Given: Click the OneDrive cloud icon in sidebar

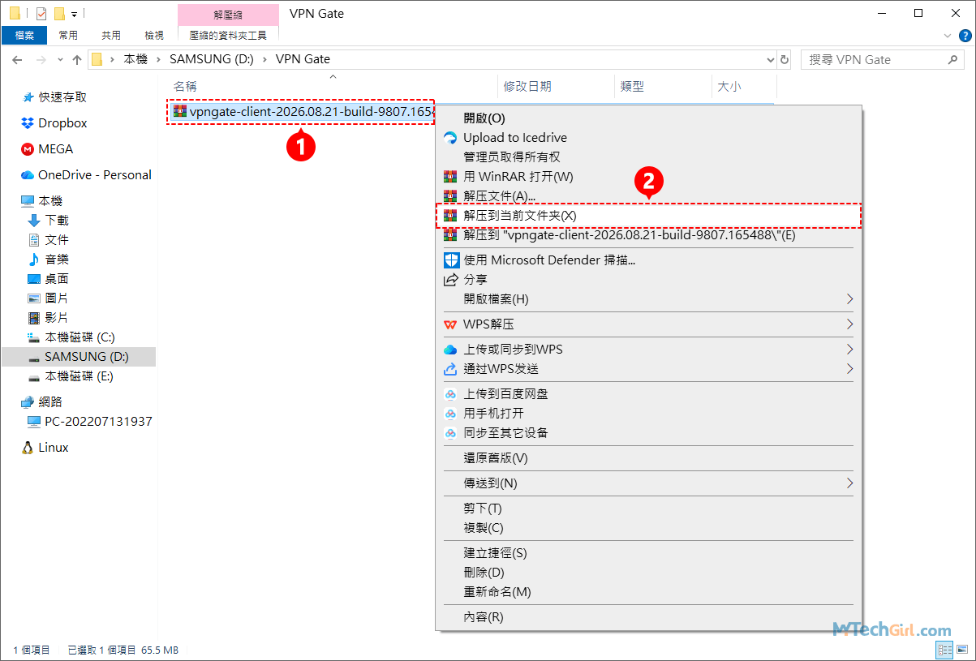Looking at the screenshot, I should (x=28, y=175).
